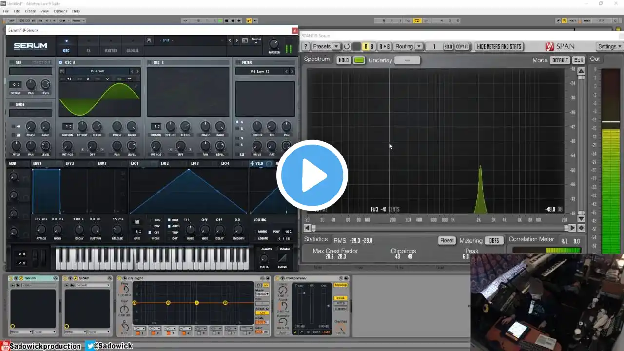The image size is (624, 351).
Task: Open OSC A wavetable editor pencil
Action: pyautogui.click(x=136, y=86)
